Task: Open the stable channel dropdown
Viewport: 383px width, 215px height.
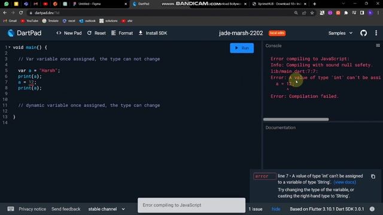Action: click(x=107, y=209)
